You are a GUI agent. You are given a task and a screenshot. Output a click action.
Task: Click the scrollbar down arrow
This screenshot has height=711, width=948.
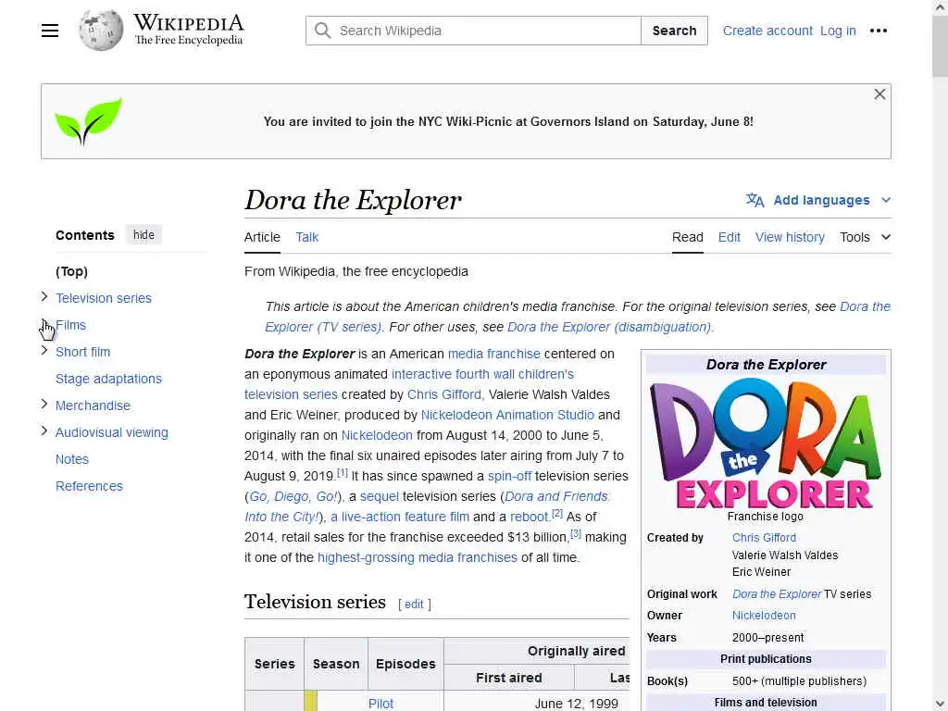pyautogui.click(x=940, y=704)
